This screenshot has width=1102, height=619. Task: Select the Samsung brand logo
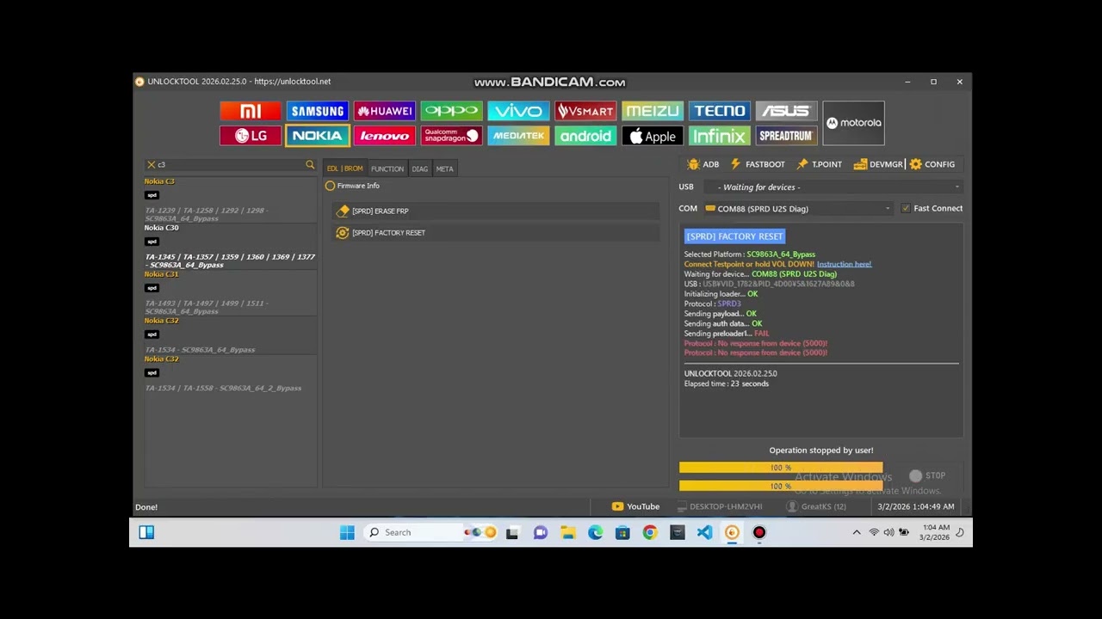pos(318,111)
